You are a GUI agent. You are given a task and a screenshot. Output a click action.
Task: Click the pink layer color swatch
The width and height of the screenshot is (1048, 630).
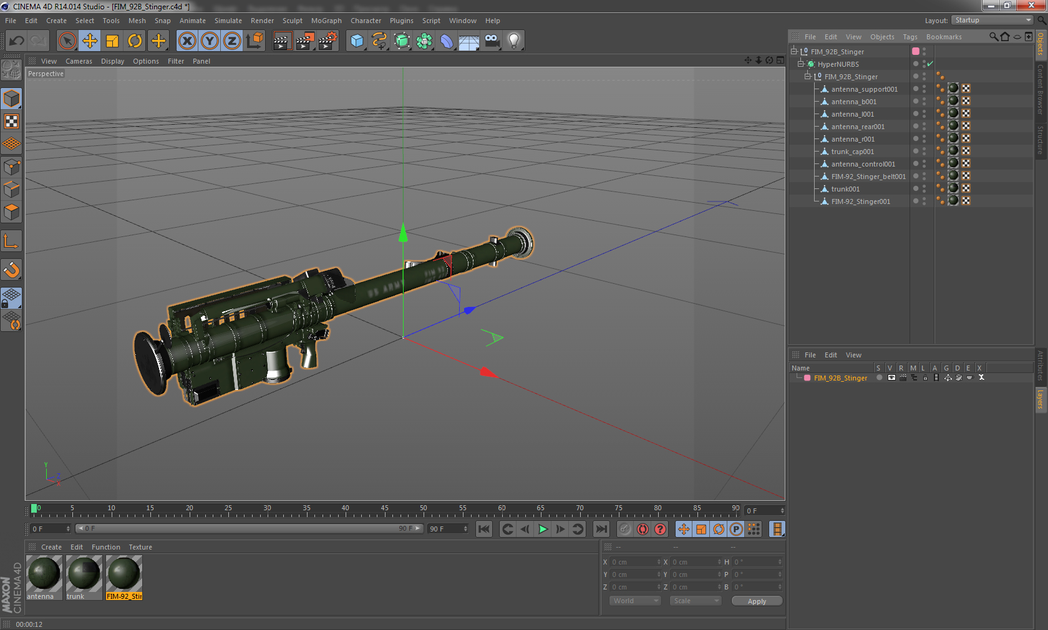coord(916,51)
